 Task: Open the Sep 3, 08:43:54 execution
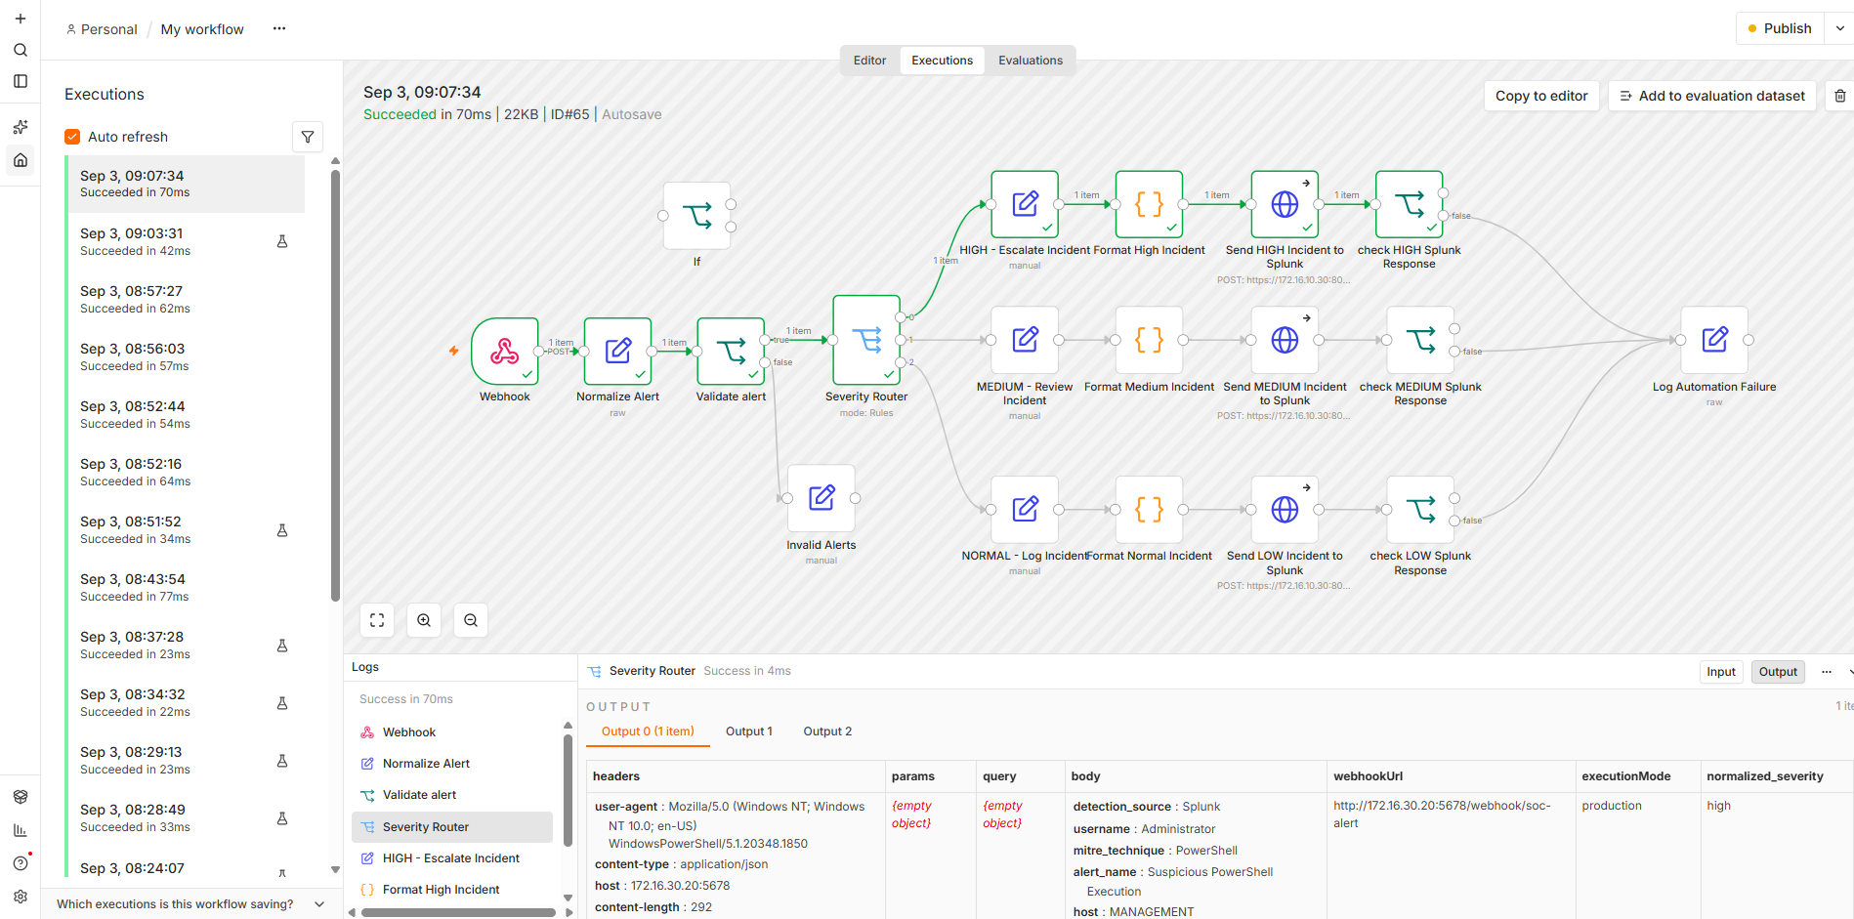pyautogui.click(x=186, y=588)
